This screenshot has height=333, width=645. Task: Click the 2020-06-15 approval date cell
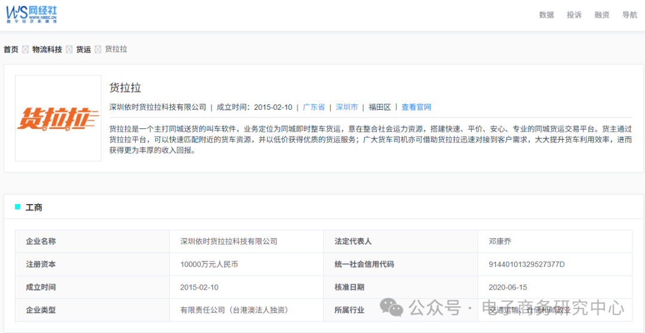[x=555, y=288]
